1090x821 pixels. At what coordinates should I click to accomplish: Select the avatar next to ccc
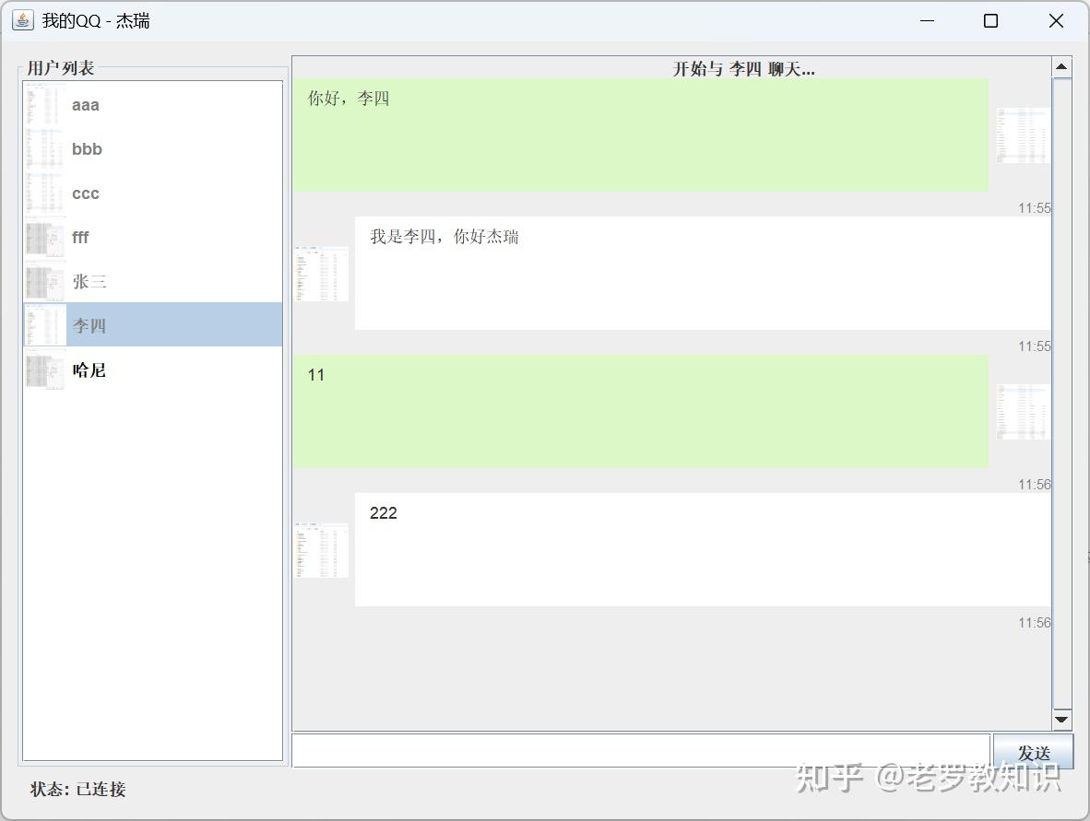pos(46,194)
